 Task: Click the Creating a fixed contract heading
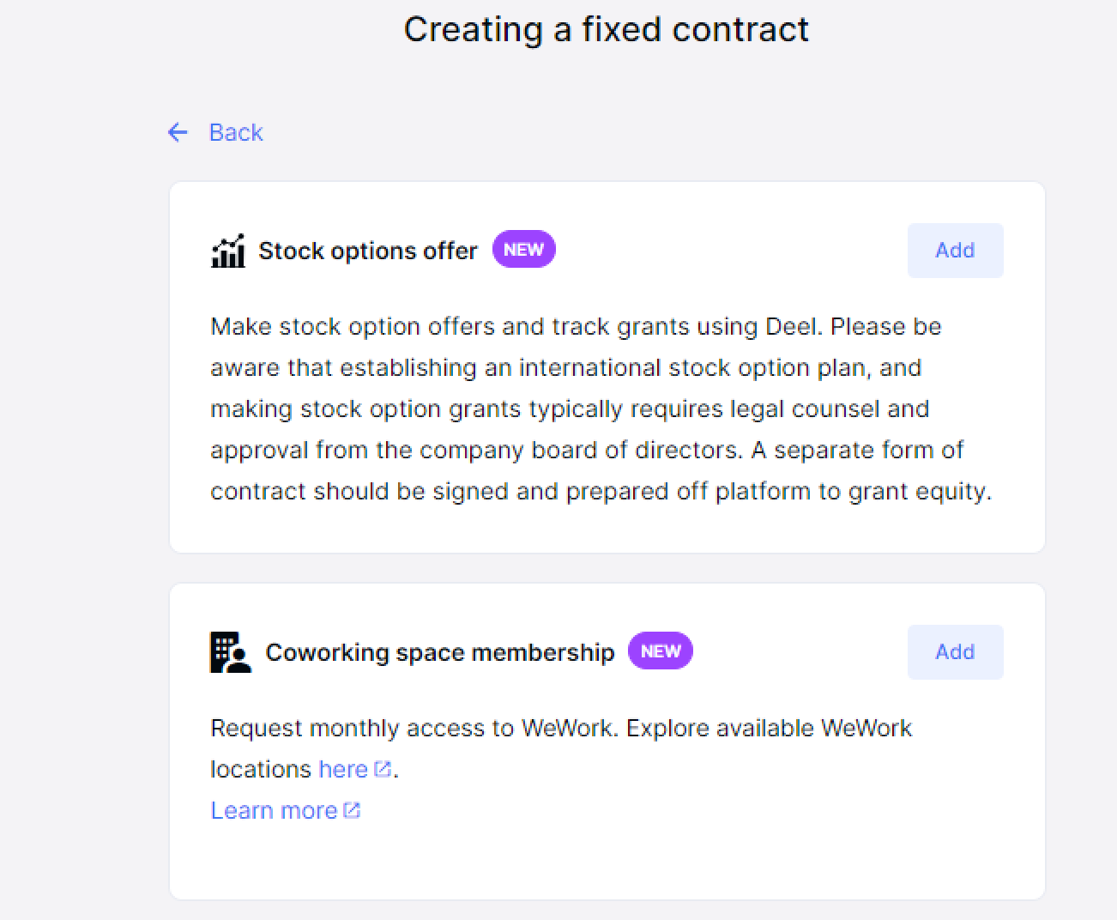tap(607, 29)
